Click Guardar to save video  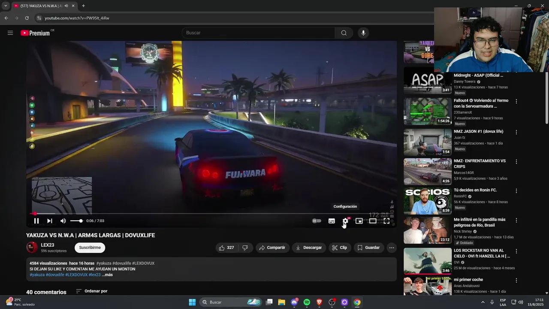click(x=368, y=248)
